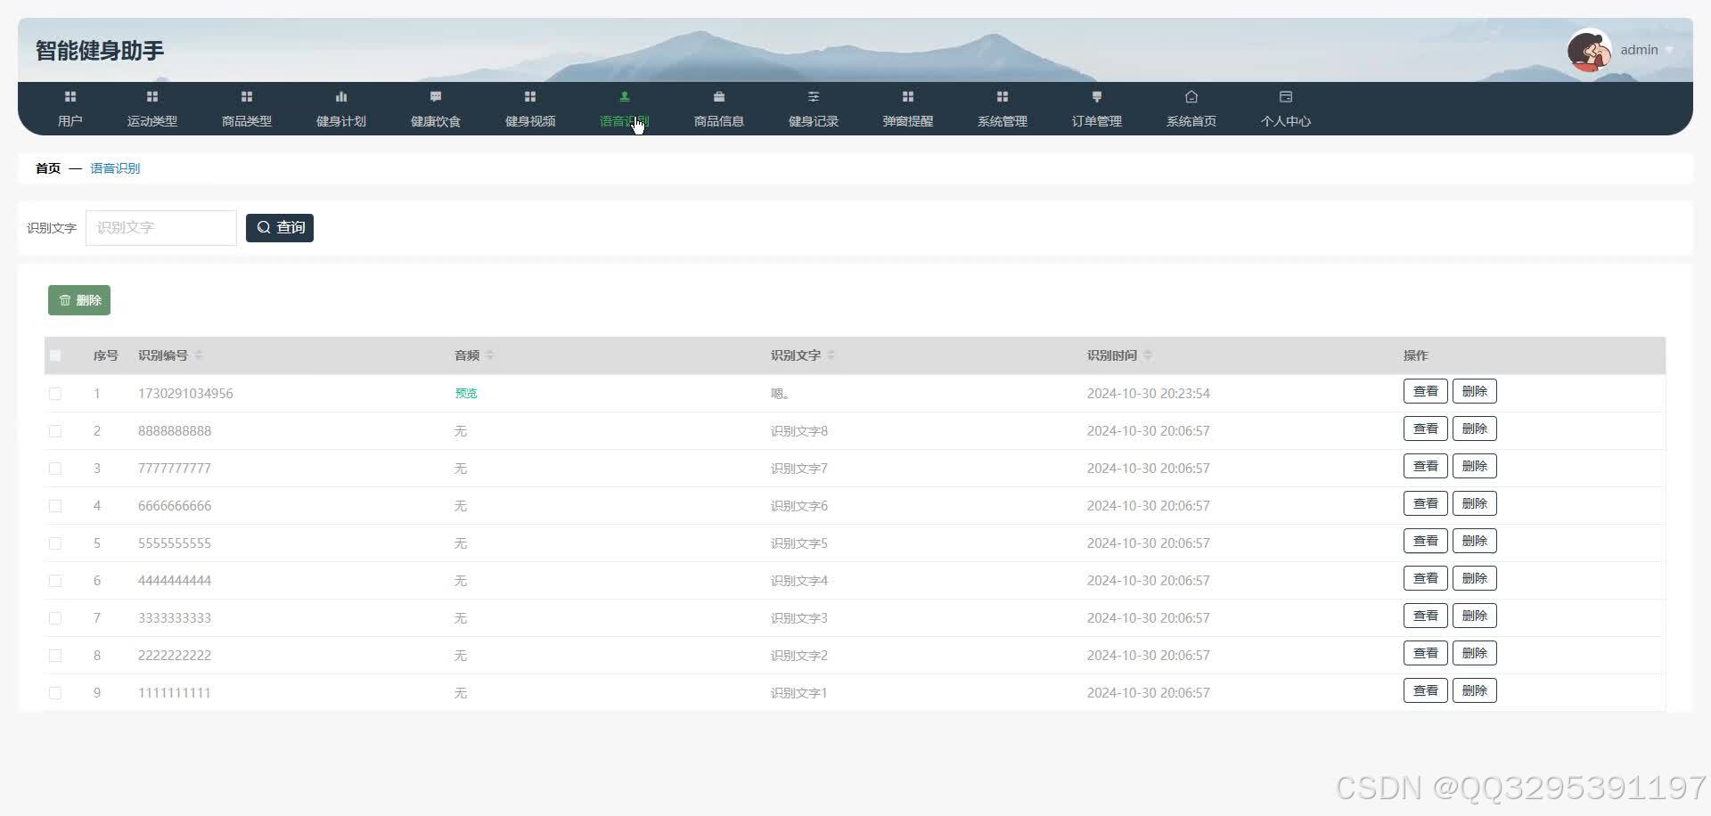Check the row for 5555555555
This screenshot has width=1711, height=816.
pos(55,543)
